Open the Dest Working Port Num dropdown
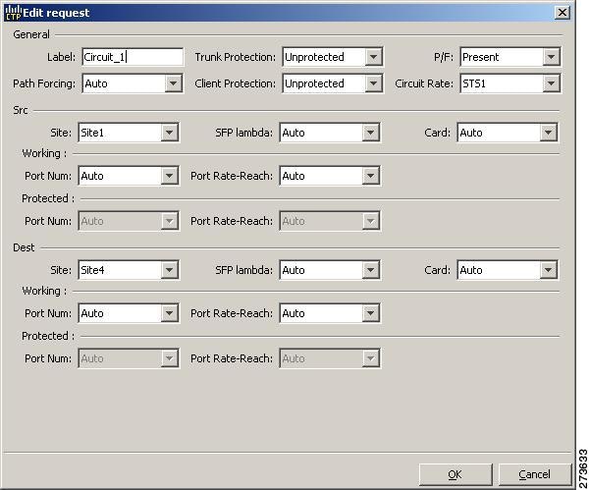Image resolution: width=589 pixels, height=490 pixels. pos(129,313)
